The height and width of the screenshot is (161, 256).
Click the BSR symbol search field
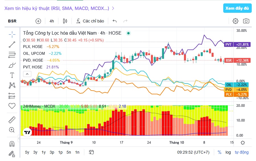pyautogui.click(x=12, y=21)
